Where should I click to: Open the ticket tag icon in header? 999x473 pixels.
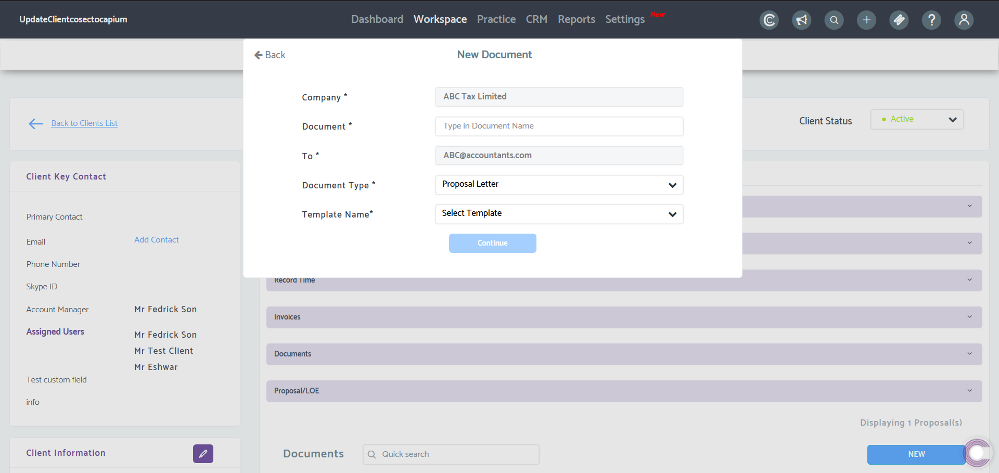[x=899, y=20]
